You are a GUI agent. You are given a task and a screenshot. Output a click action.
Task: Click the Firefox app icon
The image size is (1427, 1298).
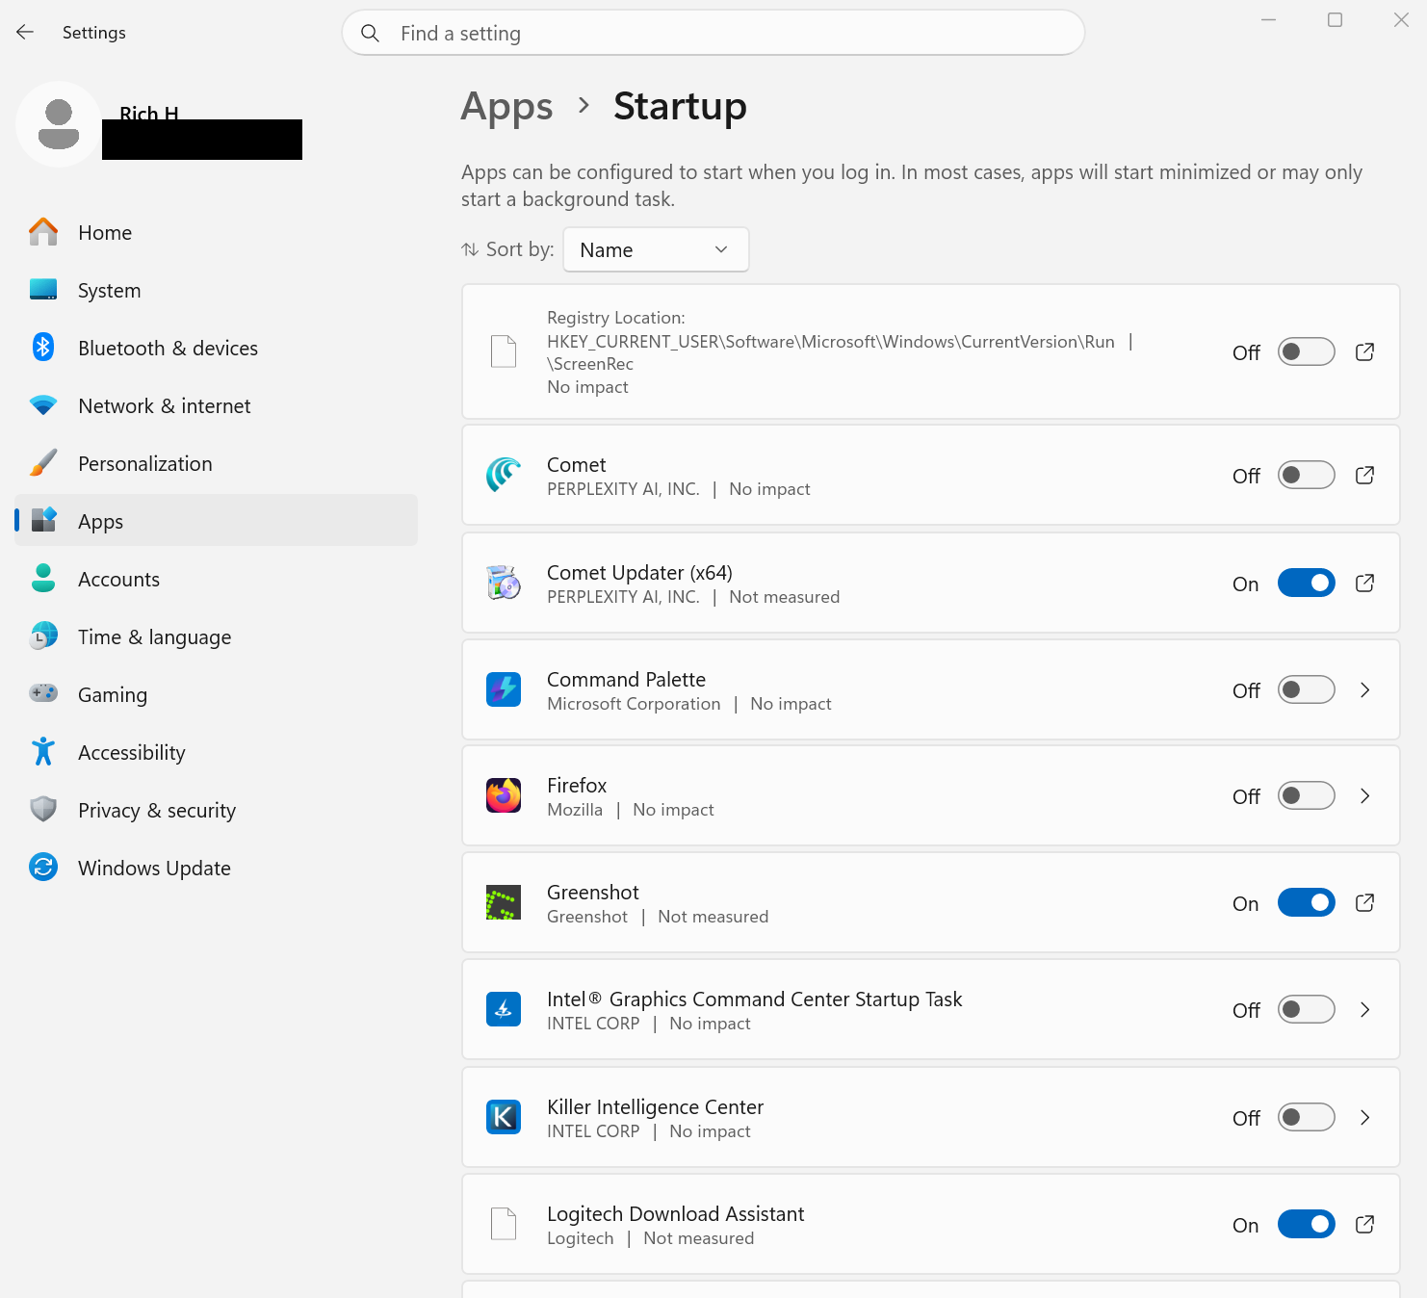tap(504, 795)
